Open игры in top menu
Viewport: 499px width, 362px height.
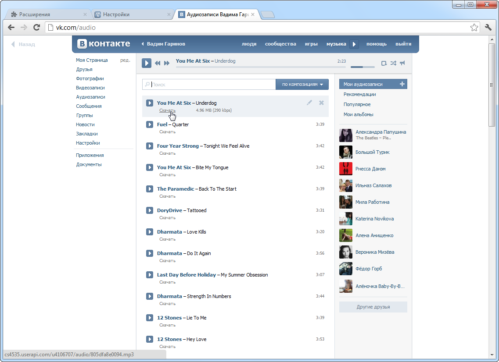click(x=311, y=44)
